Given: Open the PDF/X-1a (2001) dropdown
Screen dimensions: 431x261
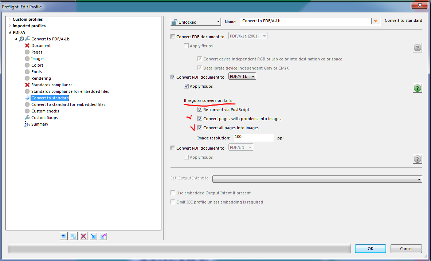Looking at the screenshot, I should (x=248, y=36).
